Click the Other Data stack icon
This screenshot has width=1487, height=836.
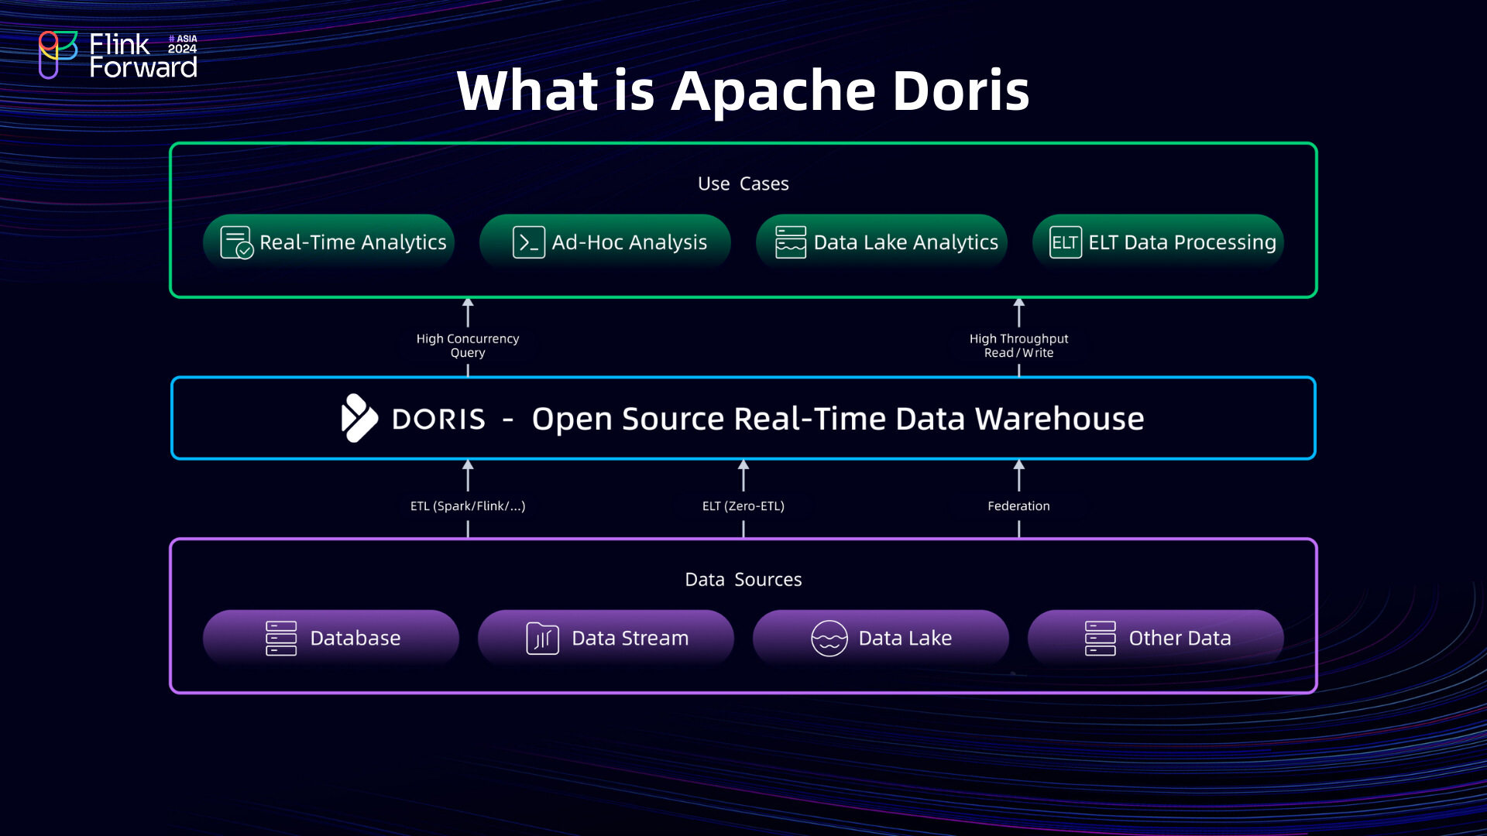1099,638
